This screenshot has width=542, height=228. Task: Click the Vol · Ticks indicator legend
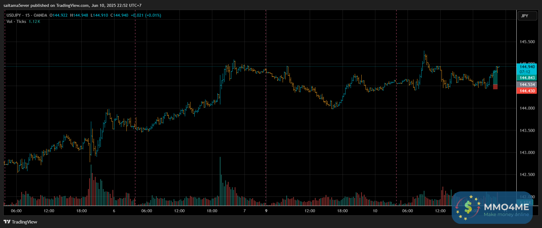[16, 21]
